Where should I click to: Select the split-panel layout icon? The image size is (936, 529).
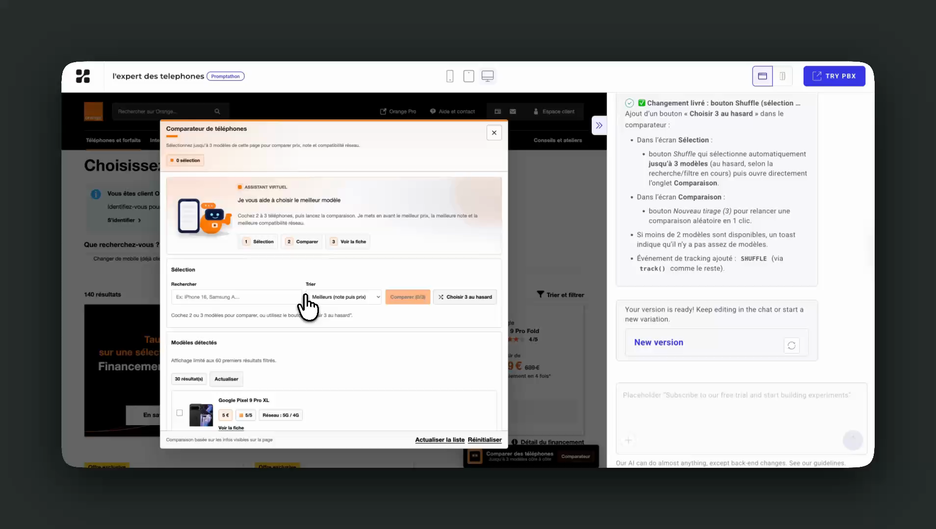pyautogui.click(x=782, y=76)
